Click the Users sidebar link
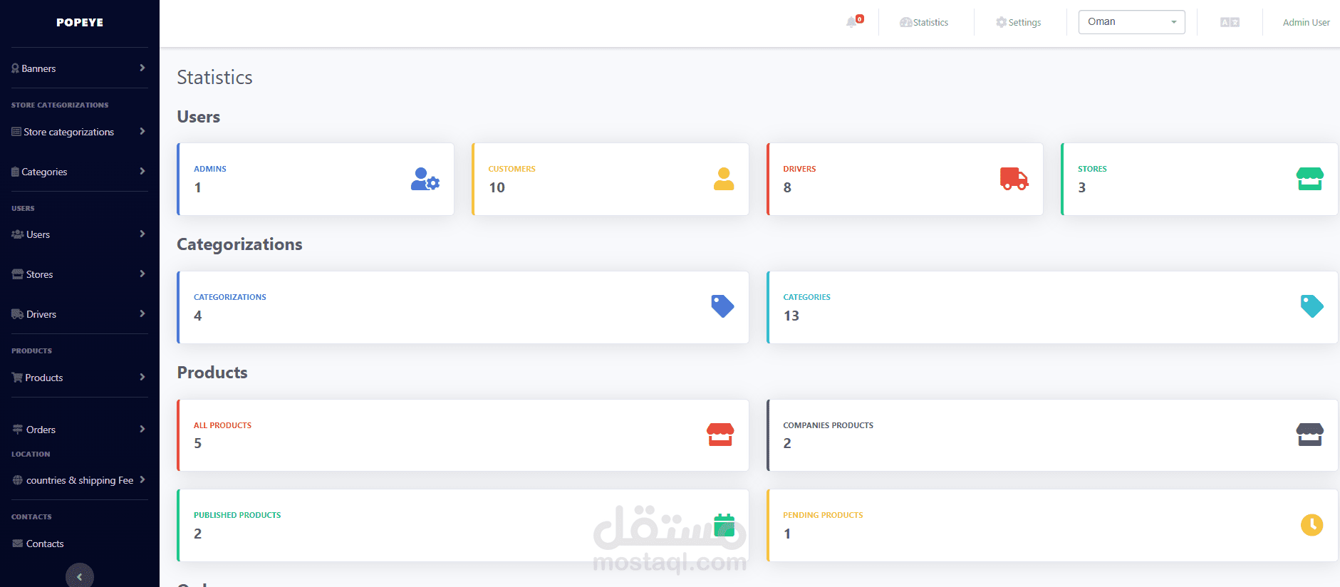Screen dimensions: 1340x587 38,234
